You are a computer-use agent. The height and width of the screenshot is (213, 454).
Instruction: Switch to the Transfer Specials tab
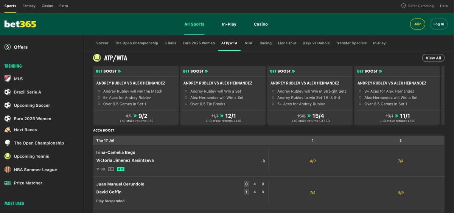coord(351,43)
